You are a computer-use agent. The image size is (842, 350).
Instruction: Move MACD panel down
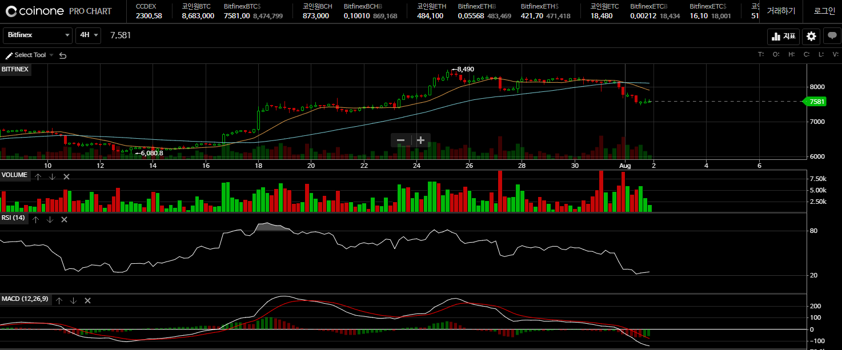[x=73, y=300]
